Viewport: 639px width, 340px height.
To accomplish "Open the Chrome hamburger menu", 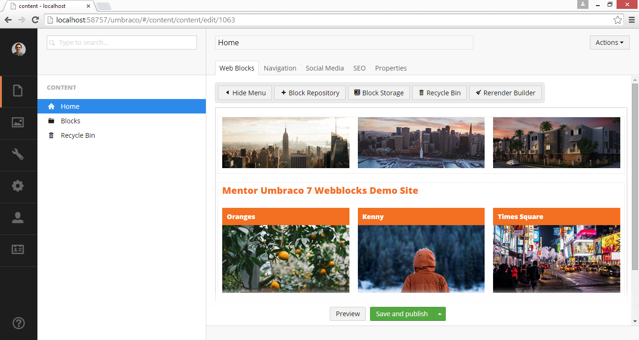I will click(631, 20).
